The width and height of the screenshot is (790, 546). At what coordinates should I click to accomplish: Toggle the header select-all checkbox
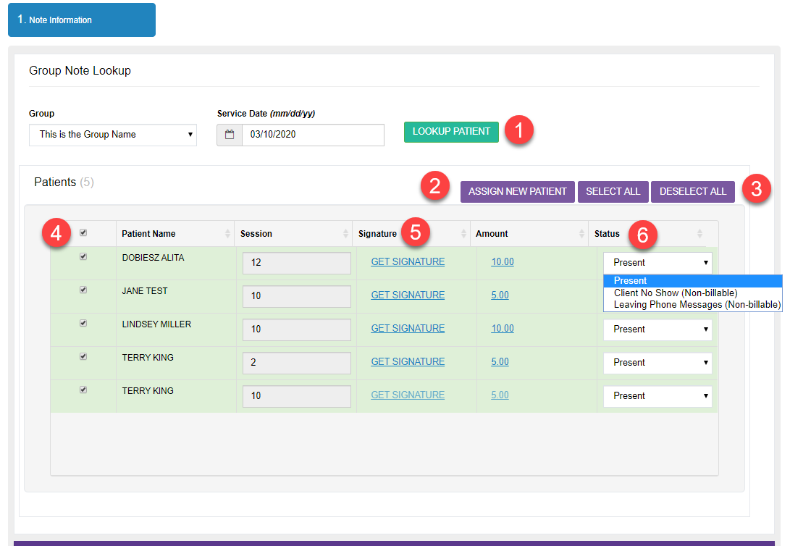click(x=83, y=232)
